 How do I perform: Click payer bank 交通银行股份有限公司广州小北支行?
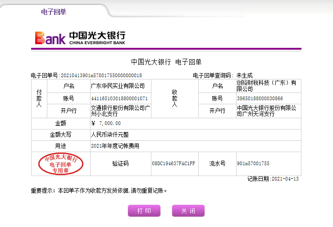click(x=120, y=111)
